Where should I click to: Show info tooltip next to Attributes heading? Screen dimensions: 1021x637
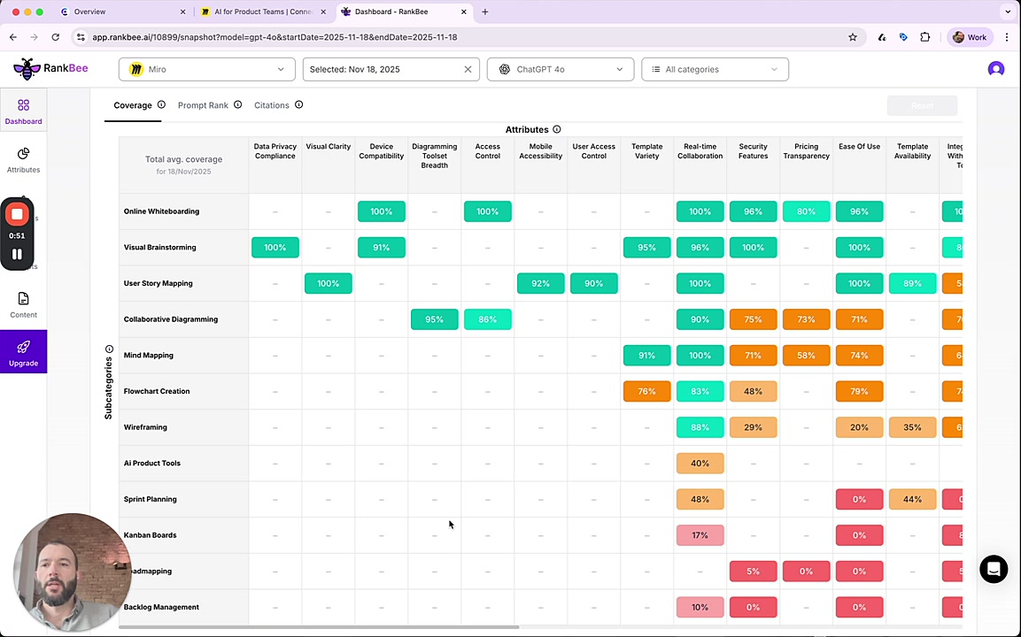pos(556,129)
